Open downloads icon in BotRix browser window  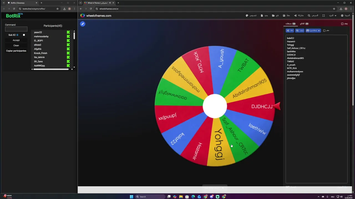tap(64, 9)
